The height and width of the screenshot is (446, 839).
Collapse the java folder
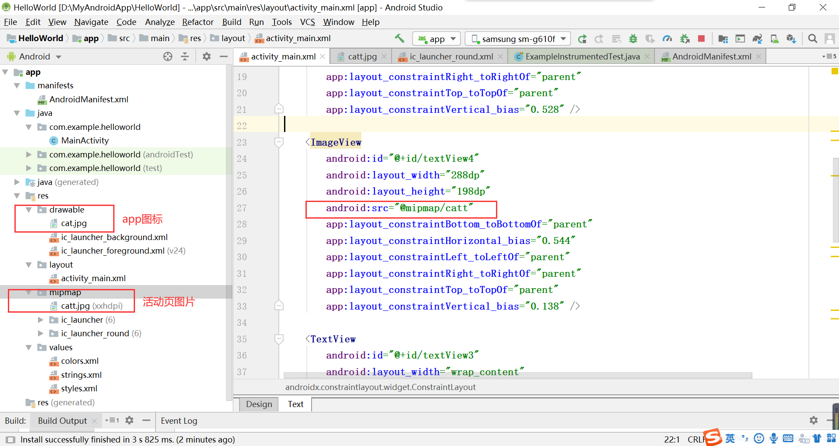point(17,113)
